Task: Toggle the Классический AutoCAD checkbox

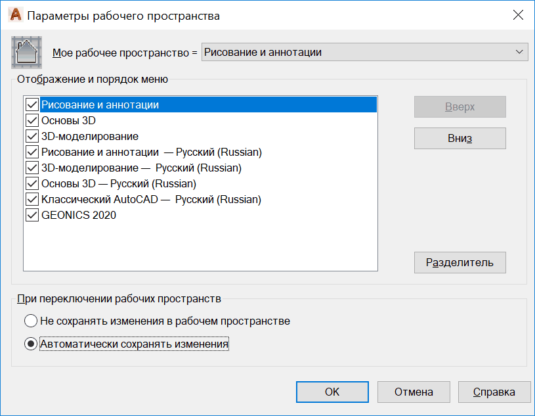Action: [x=32, y=200]
